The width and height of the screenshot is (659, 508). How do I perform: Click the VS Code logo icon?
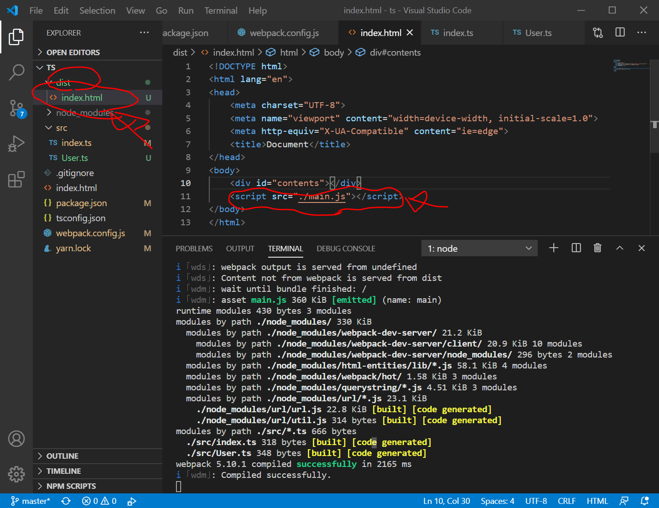click(12, 10)
